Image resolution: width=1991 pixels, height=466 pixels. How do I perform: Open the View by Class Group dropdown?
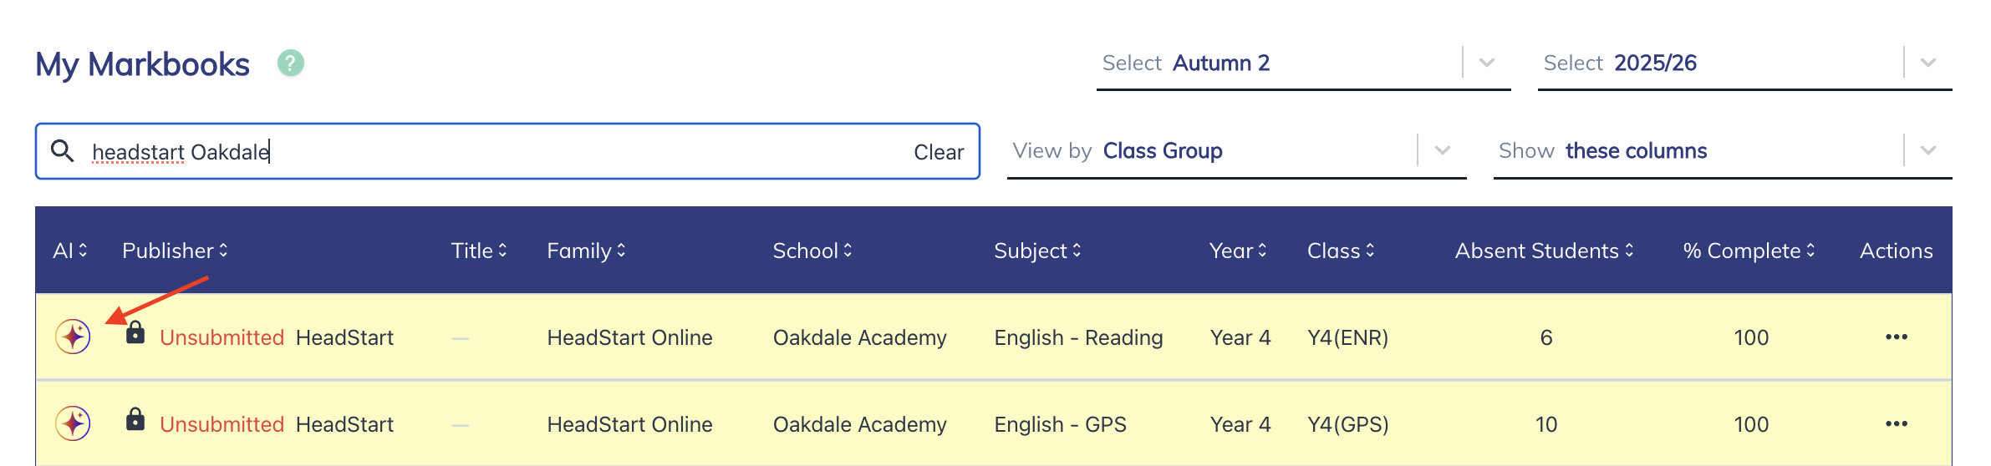point(1442,151)
